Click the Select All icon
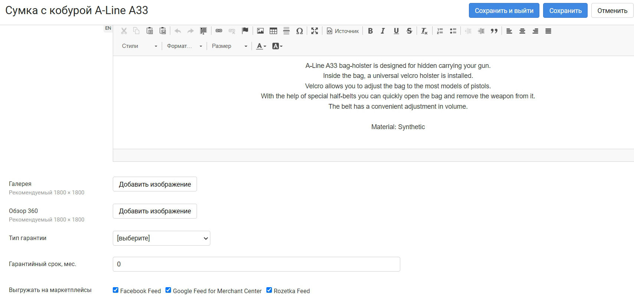 203,31
